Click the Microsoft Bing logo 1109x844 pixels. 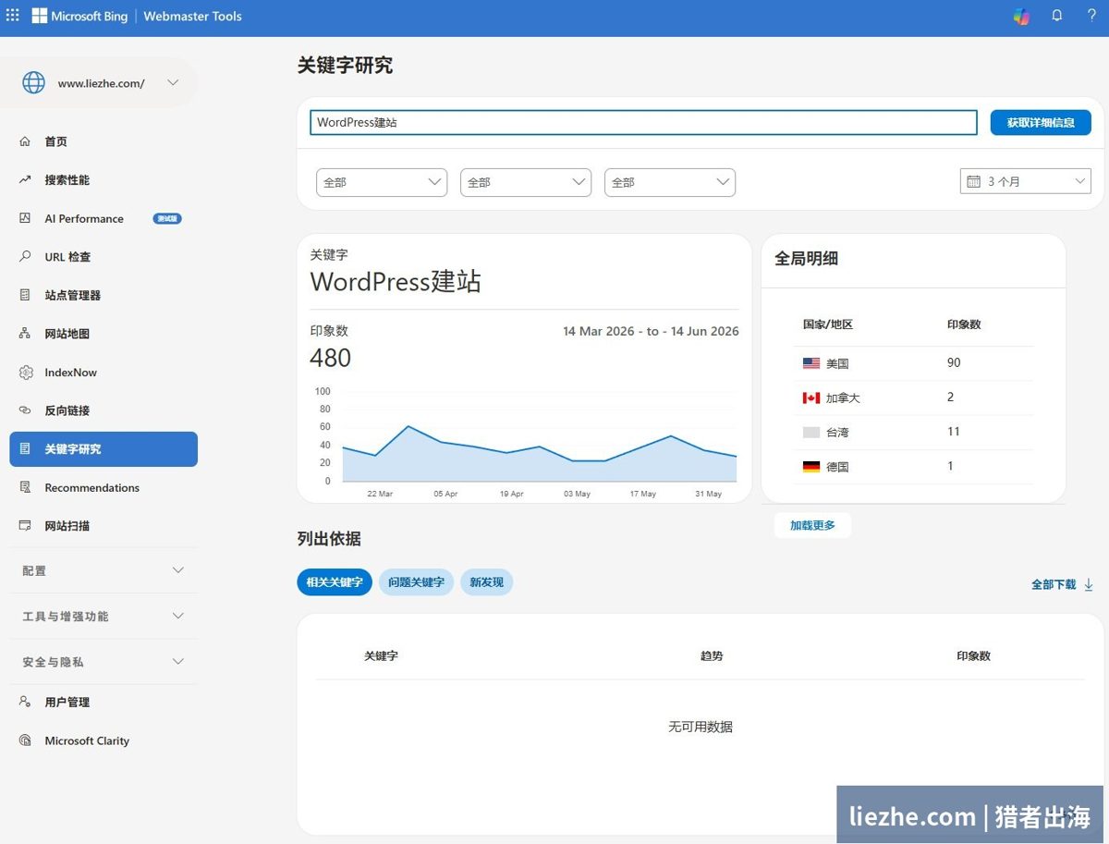pyautogui.click(x=80, y=16)
